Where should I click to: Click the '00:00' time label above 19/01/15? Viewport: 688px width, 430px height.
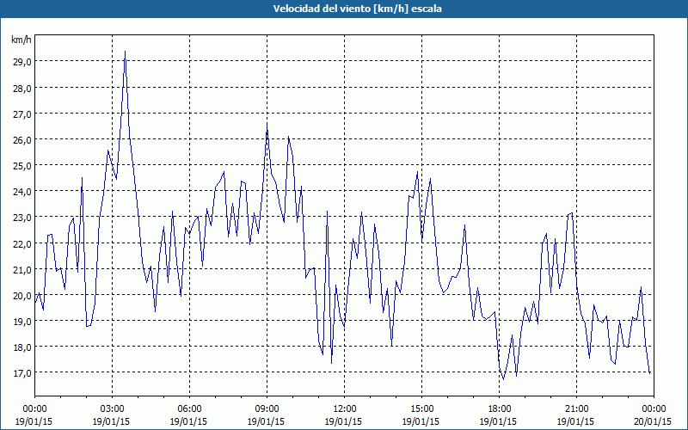click(34, 409)
